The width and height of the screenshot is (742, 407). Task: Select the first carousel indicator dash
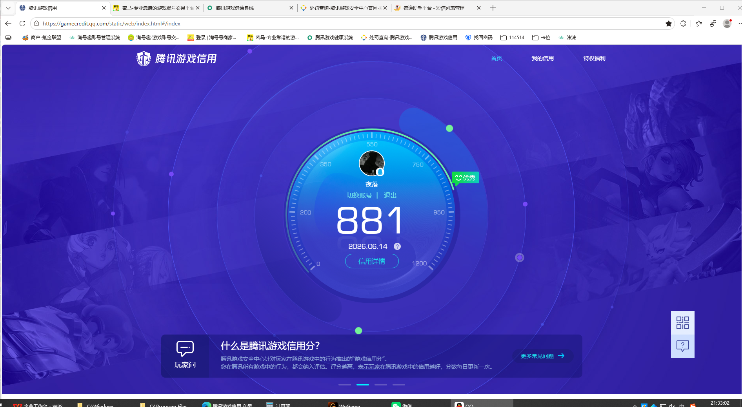click(345, 385)
